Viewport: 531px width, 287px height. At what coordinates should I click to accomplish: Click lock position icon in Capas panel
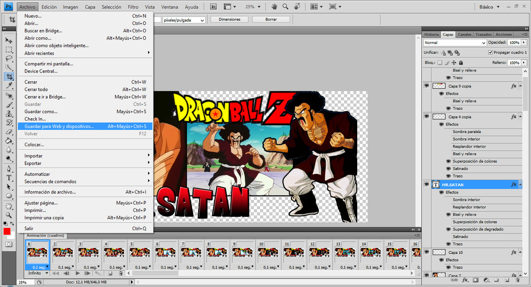(454, 63)
